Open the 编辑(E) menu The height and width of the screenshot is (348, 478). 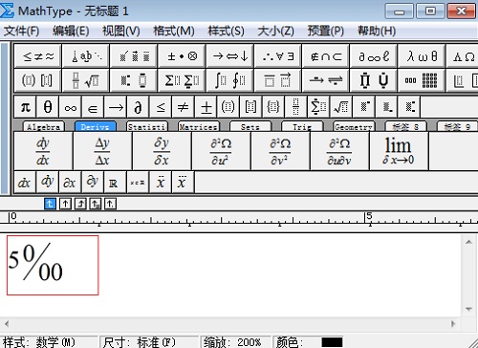click(71, 31)
